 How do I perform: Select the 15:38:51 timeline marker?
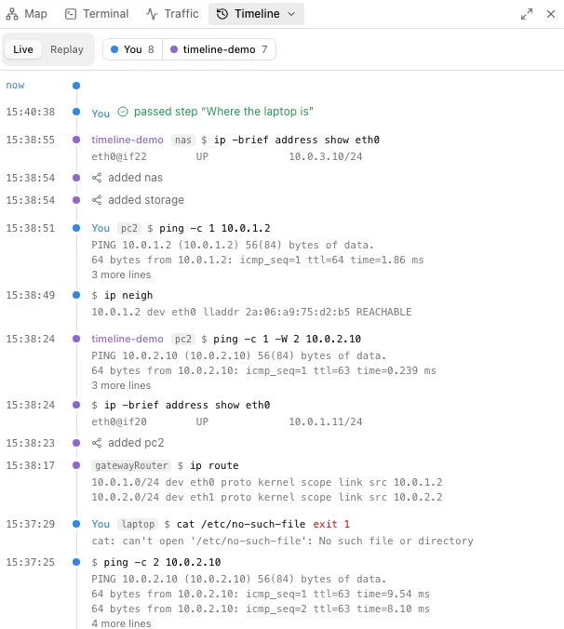(76, 228)
